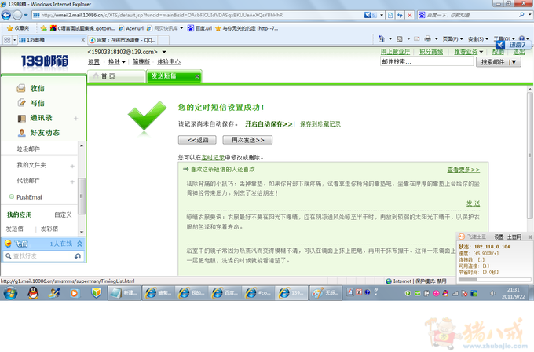
Task: Open the 安全(S) menu dropdown
Action: click(x=478, y=39)
